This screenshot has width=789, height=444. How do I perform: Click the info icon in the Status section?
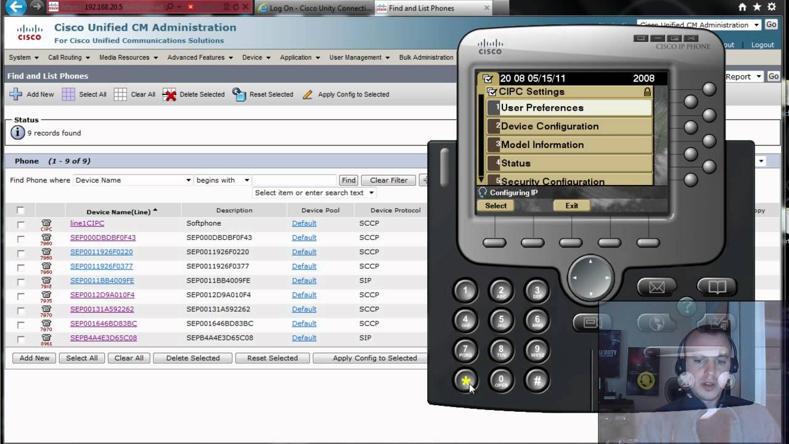pyautogui.click(x=17, y=133)
